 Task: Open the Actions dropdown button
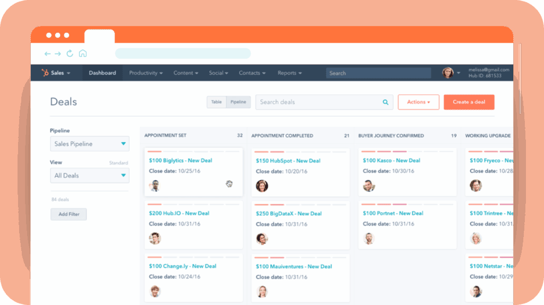click(418, 102)
